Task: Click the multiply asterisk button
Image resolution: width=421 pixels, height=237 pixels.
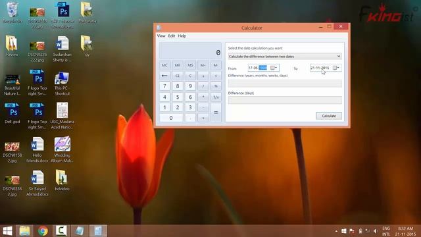Action: pyautogui.click(x=203, y=97)
